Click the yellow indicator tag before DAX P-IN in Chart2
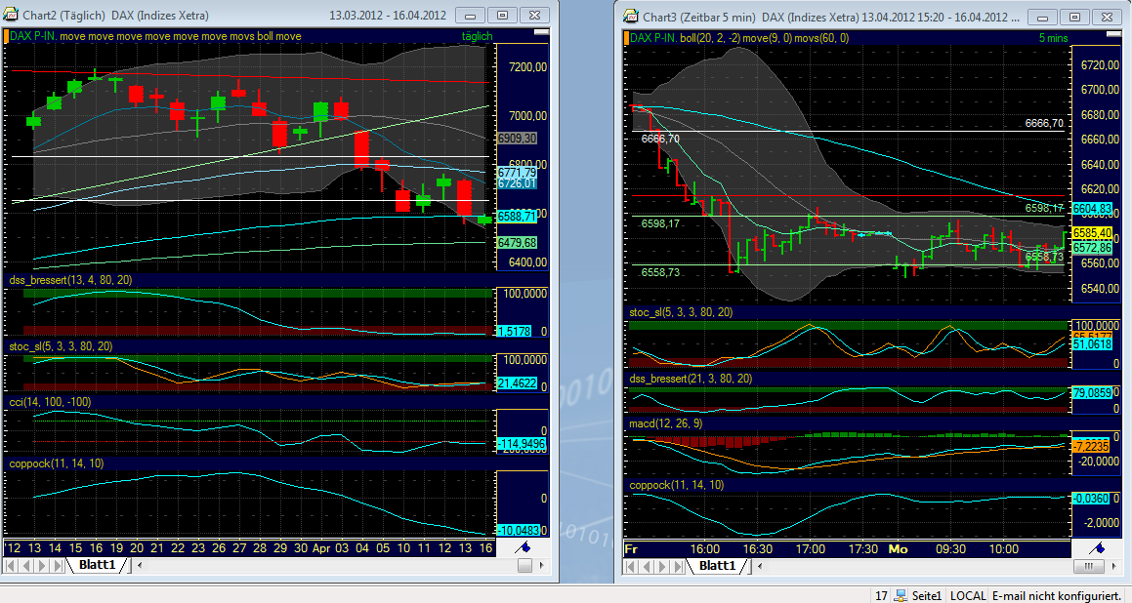Viewport: 1132px width, 603px height. pos(8,36)
